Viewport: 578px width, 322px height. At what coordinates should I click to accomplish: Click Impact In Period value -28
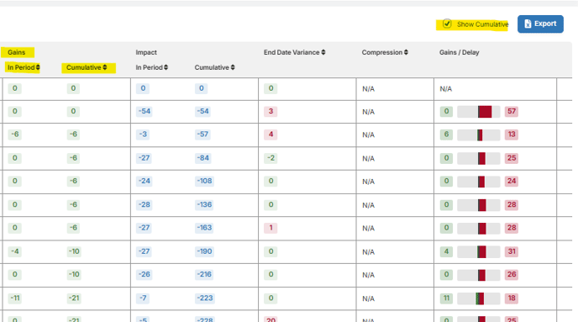click(144, 204)
